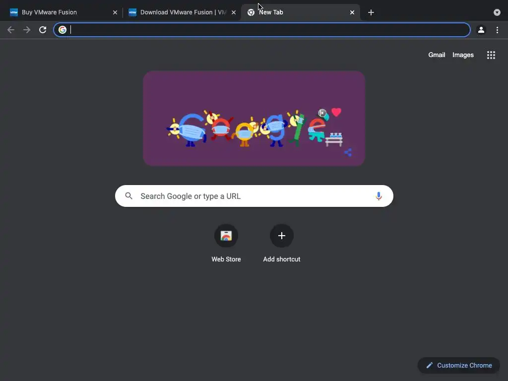Close the New Tab tab
508x381 pixels.
tap(352, 12)
